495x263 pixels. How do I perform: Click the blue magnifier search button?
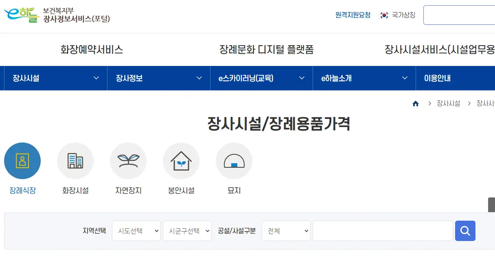[x=465, y=231]
